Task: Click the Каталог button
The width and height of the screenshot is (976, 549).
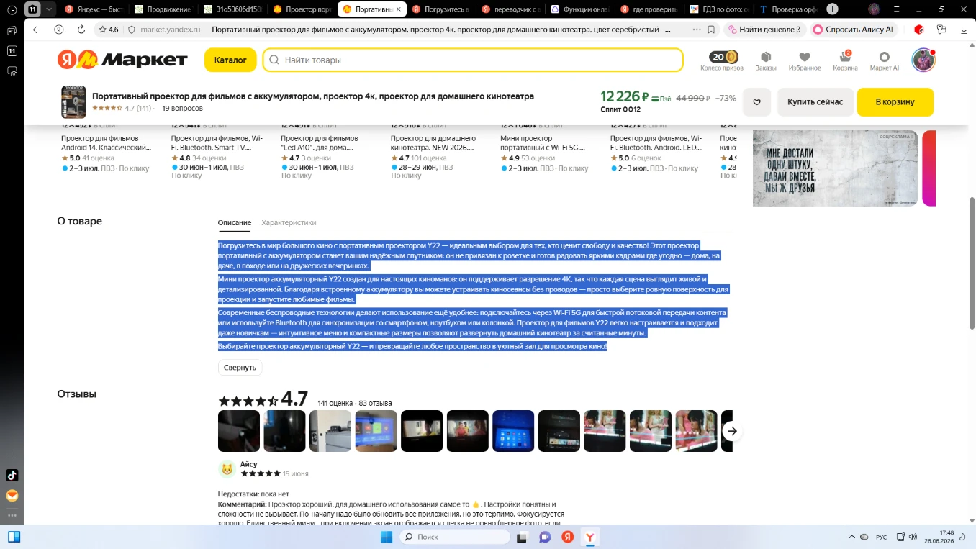Action: coord(230,60)
